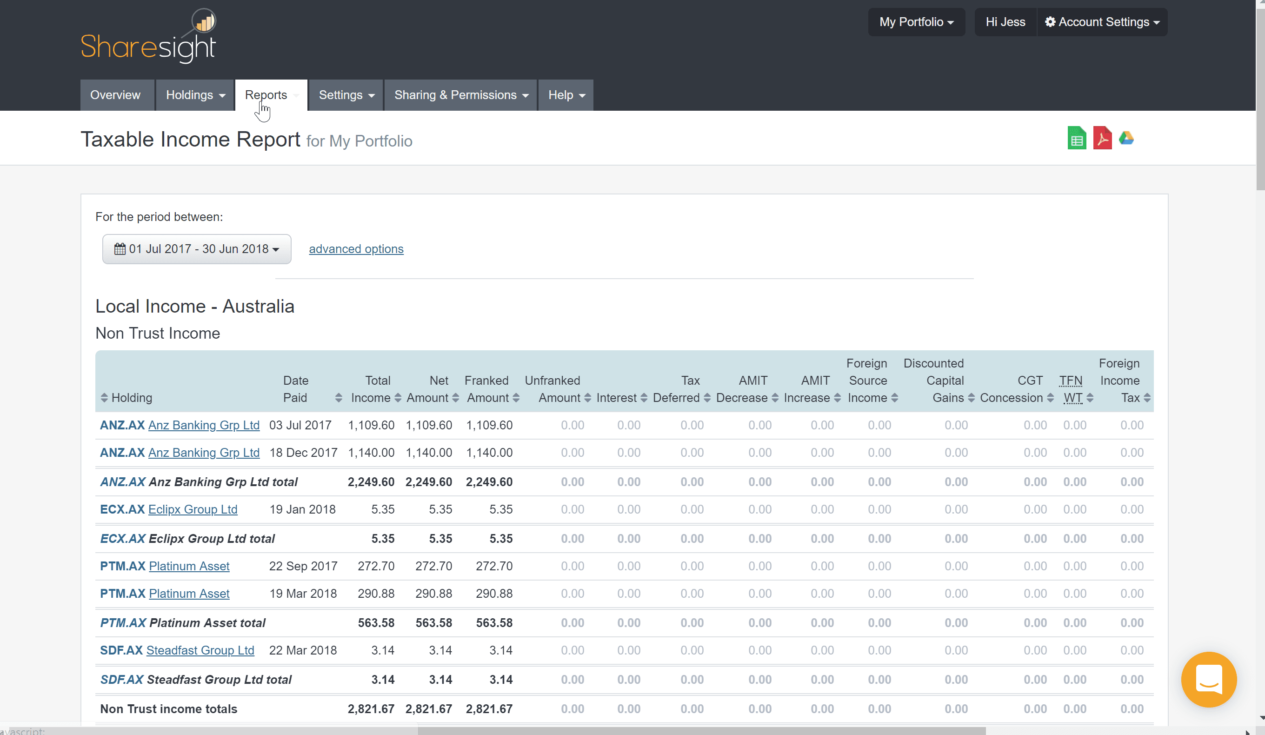
Task: Export report to Google Sheets spreadsheet icon
Action: tap(1076, 138)
